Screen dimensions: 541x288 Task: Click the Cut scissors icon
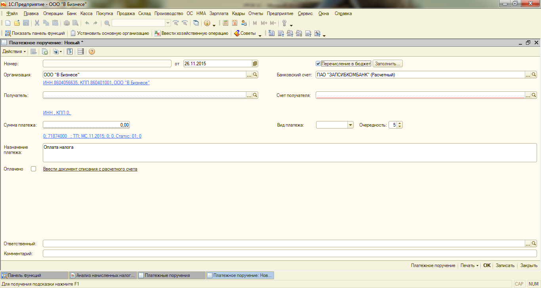[37, 23]
